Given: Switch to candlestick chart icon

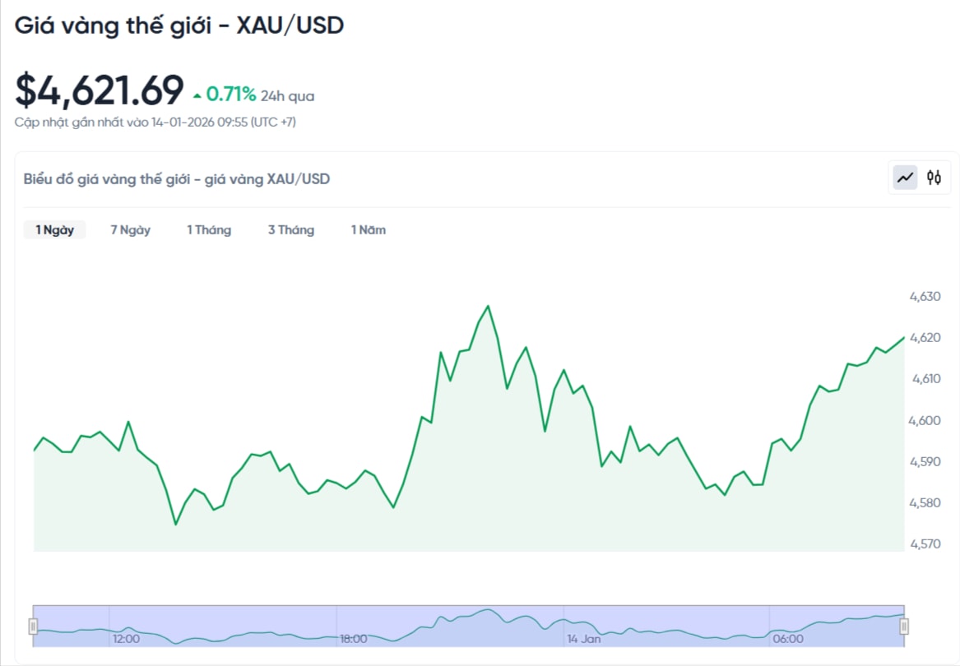Looking at the screenshot, I should pos(934,177).
